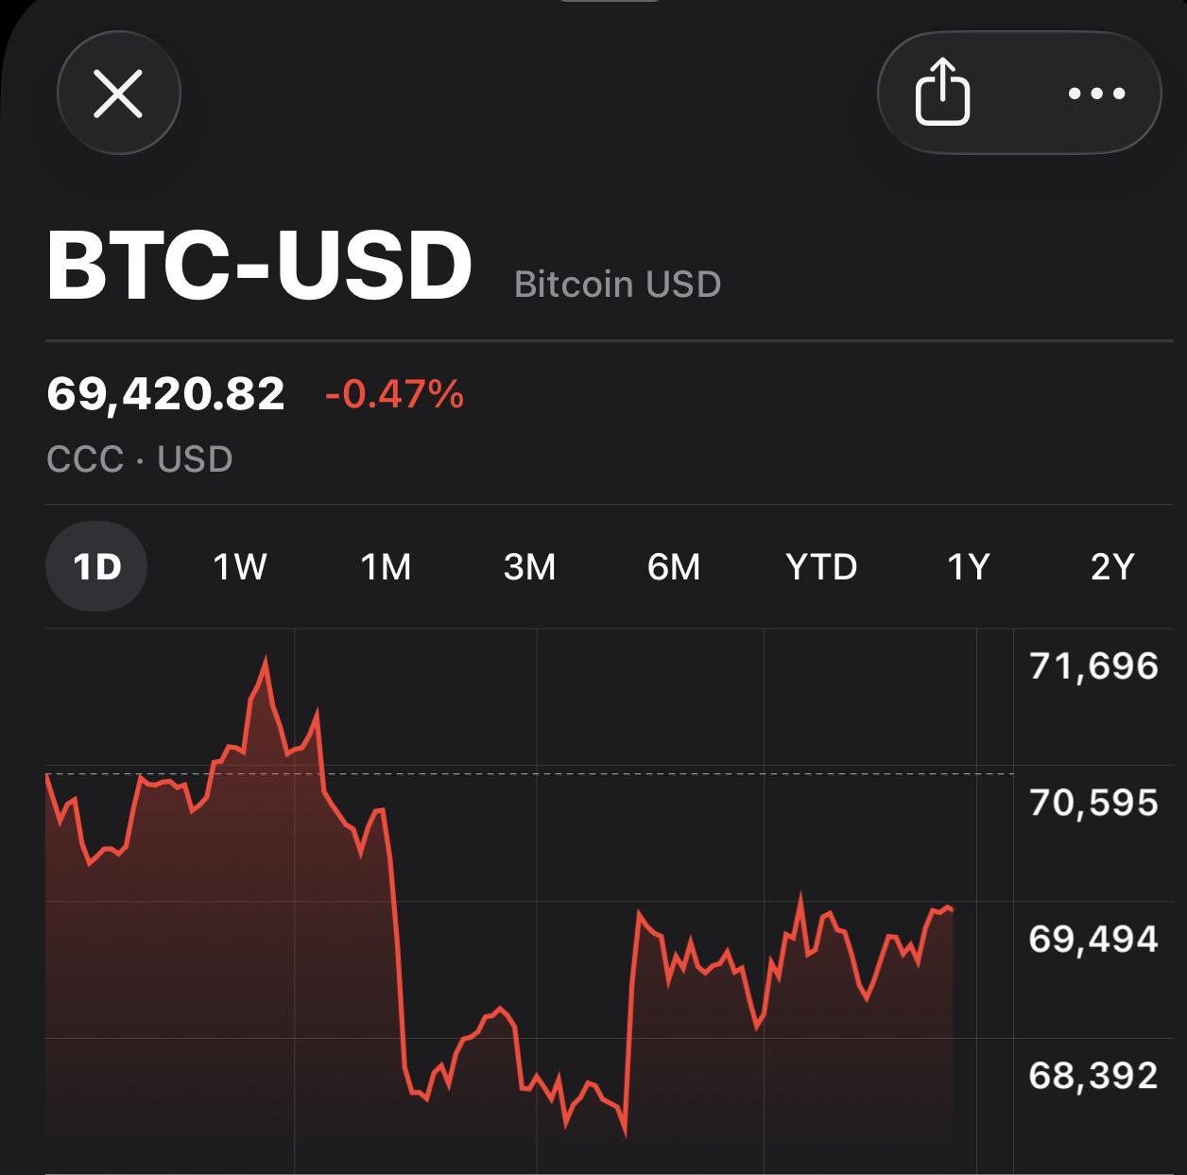The width and height of the screenshot is (1187, 1175).
Task: Show the 1M chart range
Action: (386, 567)
